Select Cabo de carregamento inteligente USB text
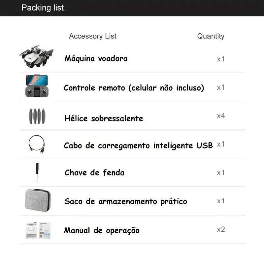The width and height of the screenshot is (264, 264). [138, 146]
